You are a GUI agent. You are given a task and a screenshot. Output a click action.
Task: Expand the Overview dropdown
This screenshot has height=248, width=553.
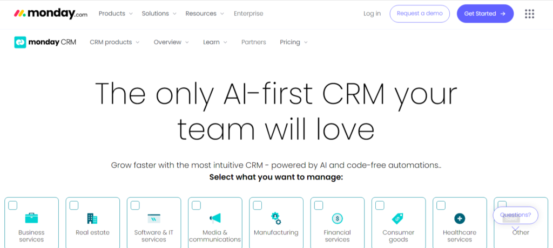tap(171, 42)
